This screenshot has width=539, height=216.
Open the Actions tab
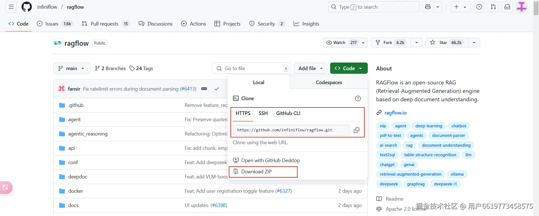tap(193, 24)
